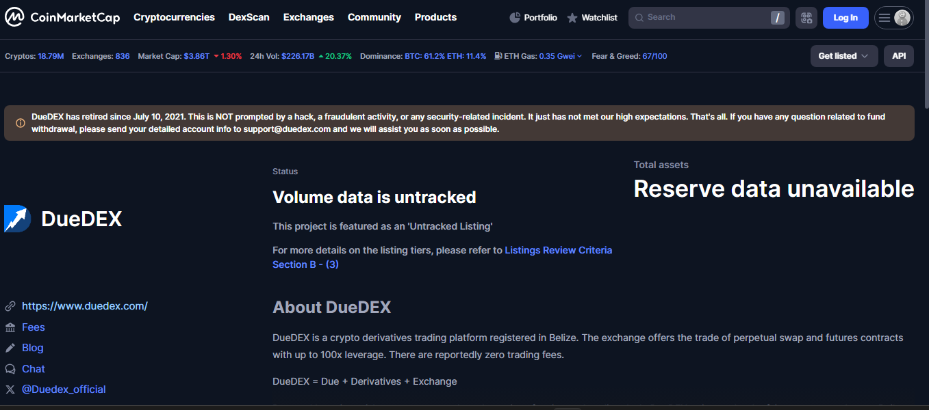929x410 pixels.
Task: Click the link chain icon beside duedex.com
Action: coord(10,306)
